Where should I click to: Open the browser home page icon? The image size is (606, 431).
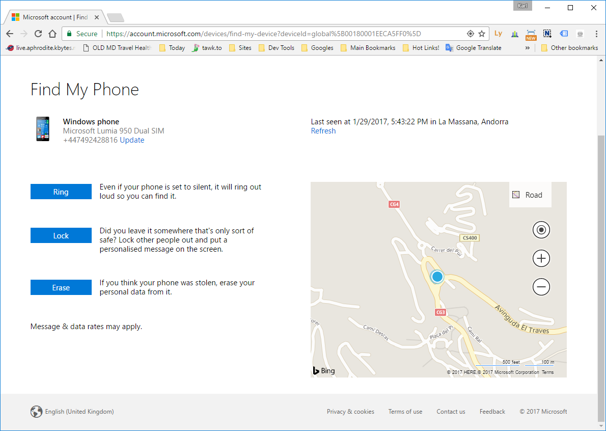[52, 34]
